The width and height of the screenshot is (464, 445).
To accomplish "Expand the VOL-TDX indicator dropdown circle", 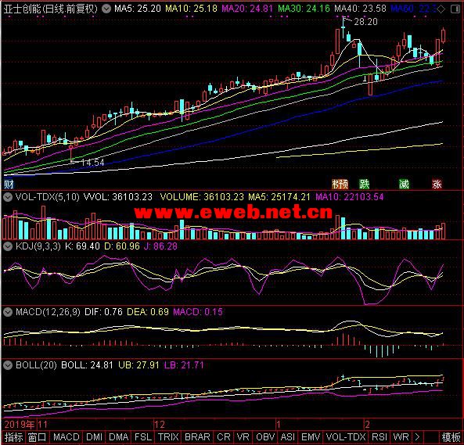I will 8,197.
